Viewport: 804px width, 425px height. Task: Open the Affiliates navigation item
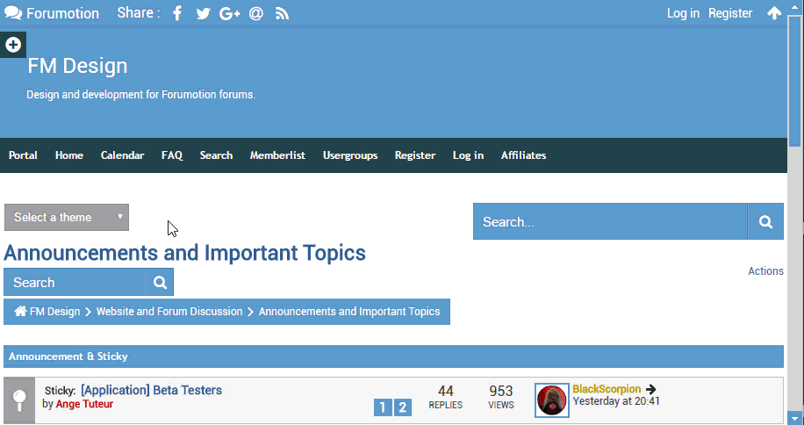(523, 155)
